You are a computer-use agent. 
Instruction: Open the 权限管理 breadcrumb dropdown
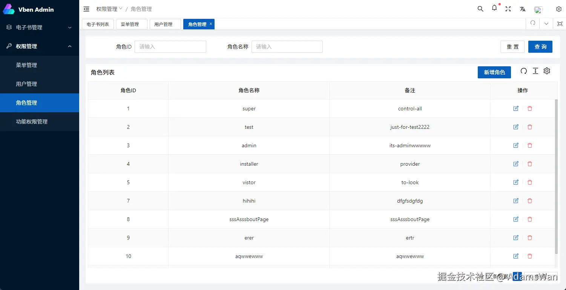coord(109,9)
